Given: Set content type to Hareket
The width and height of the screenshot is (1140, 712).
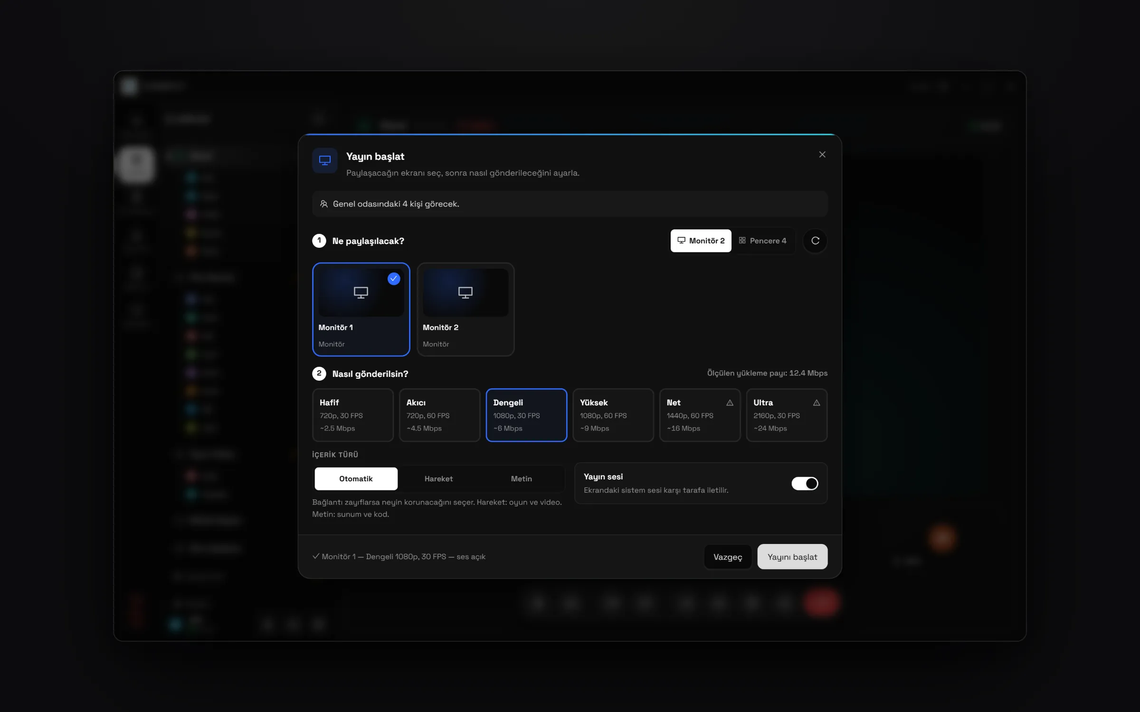Looking at the screenshot, I should click(x=438, y=478).
